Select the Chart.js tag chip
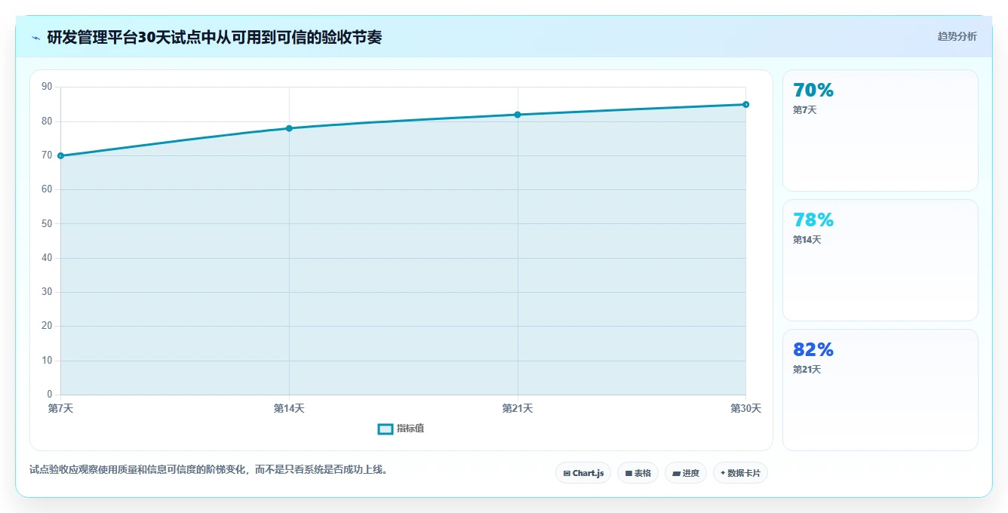This screenshot has height=513, width=1008. tap(583, 473)
